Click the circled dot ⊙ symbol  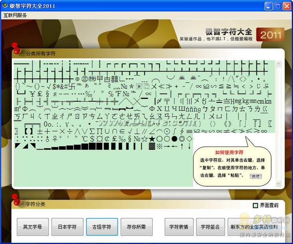coord(167,131)
